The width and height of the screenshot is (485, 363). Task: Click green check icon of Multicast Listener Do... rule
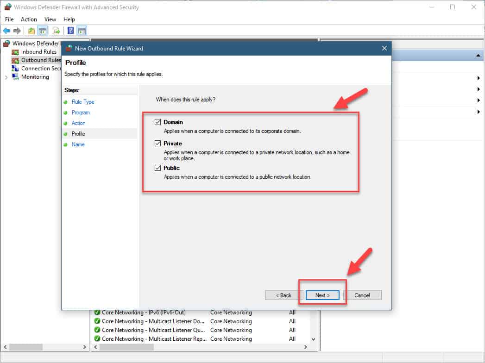(97, 321)
